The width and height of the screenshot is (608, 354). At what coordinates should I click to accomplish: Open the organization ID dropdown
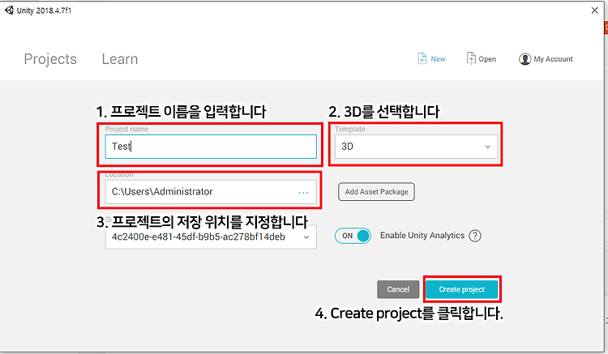pos(211,237)
